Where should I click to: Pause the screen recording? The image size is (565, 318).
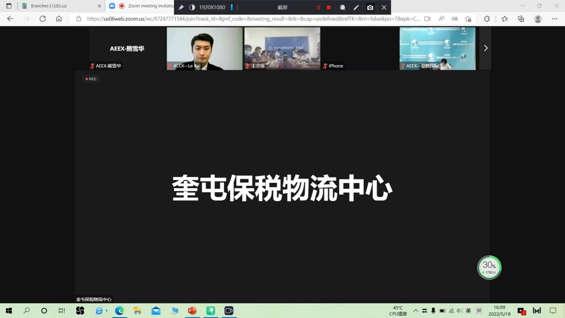(318, 8)
